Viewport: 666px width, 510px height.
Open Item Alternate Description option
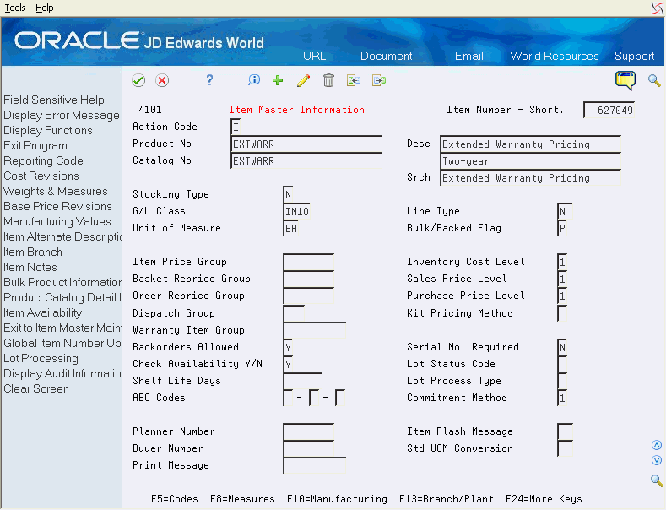62,236
